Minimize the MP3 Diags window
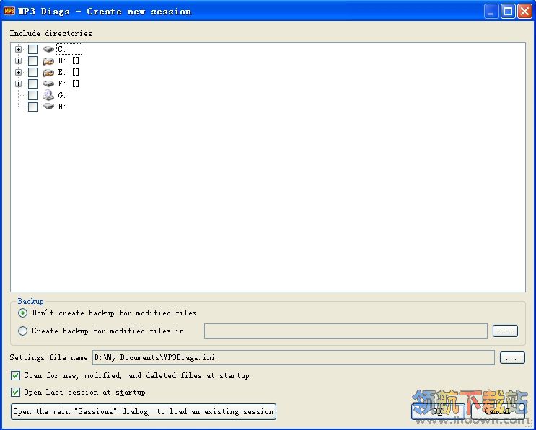This screenshot has width=536, height=430. tap(491, 12)
